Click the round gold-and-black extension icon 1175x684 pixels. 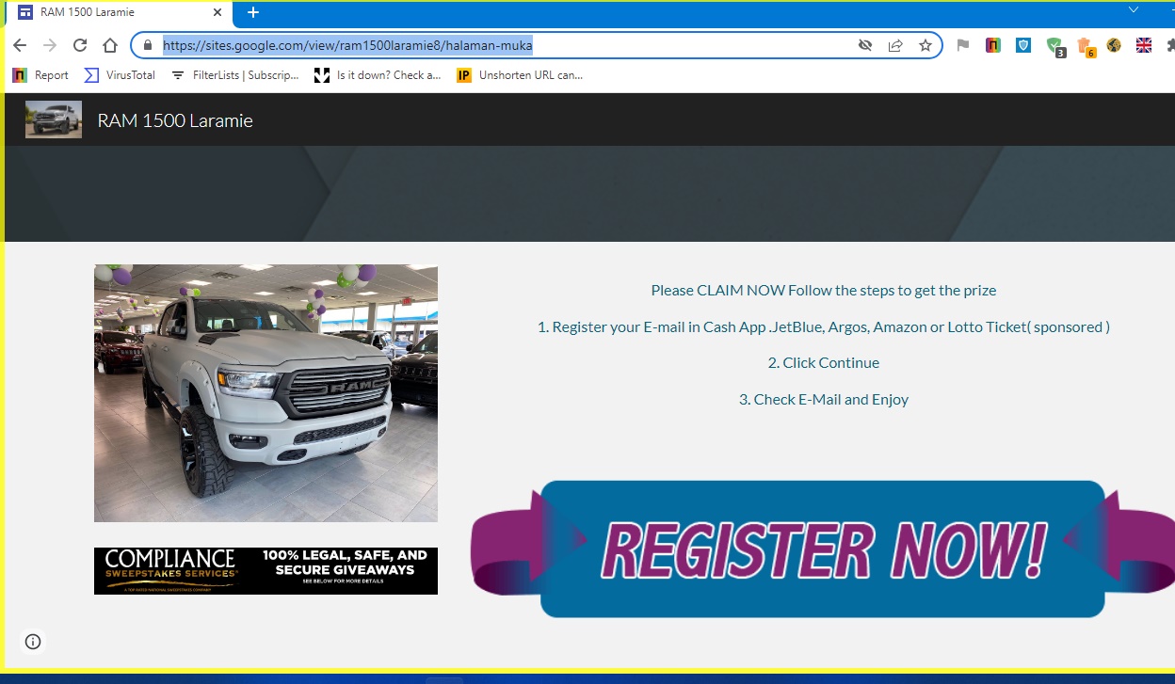pos(1114,44)
